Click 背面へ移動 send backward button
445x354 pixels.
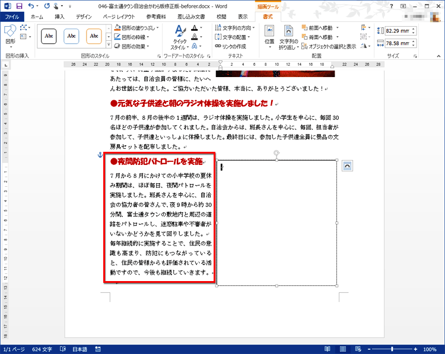tap(317, 37)
